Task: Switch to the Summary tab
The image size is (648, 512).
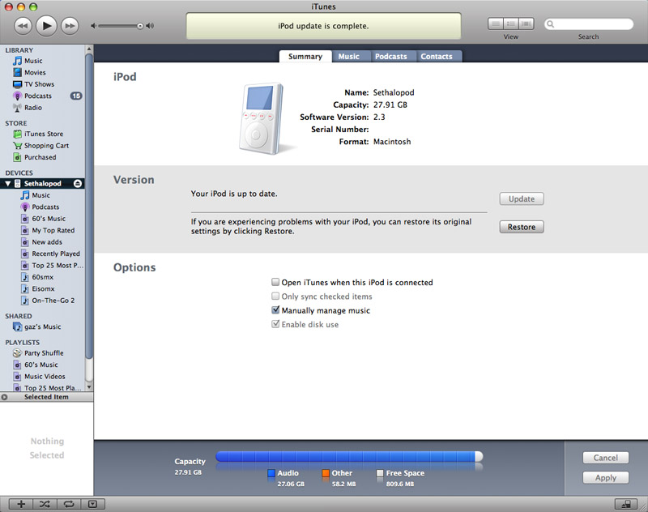Action: coord(305,56)
